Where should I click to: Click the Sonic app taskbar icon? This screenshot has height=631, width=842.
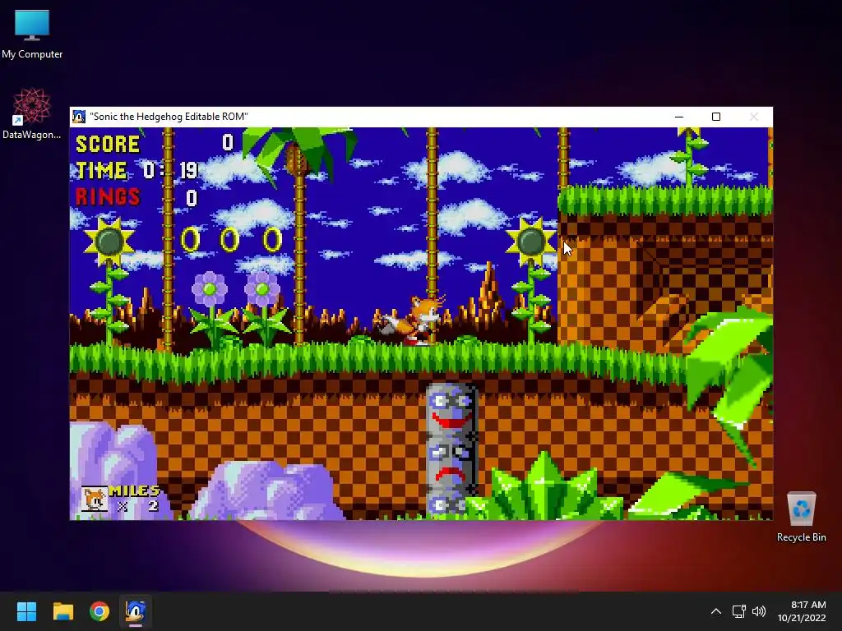[x=136, y=611]
